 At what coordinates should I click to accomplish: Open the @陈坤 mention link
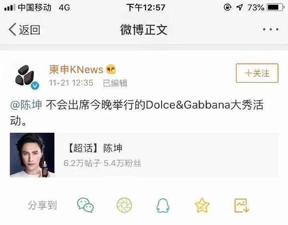pos(26,105)
